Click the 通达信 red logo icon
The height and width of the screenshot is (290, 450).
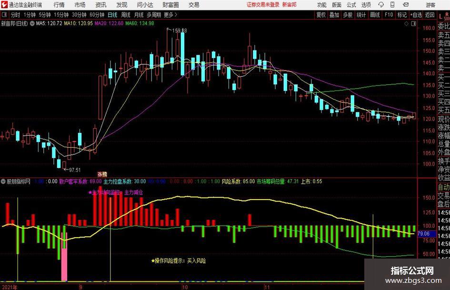pos(4,5)
